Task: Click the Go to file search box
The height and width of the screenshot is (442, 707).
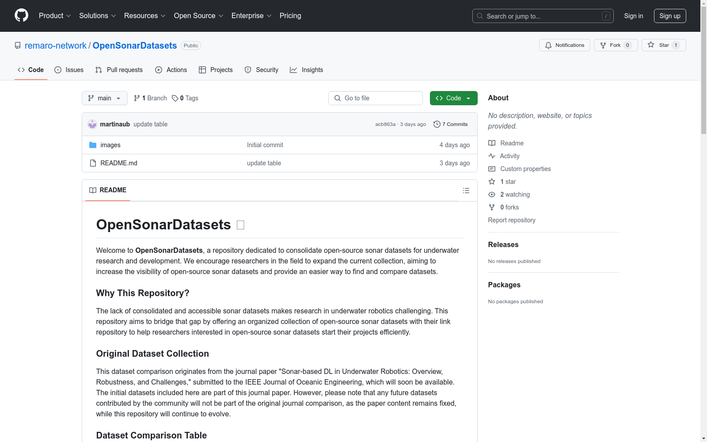Action: [x=376, y=98]
